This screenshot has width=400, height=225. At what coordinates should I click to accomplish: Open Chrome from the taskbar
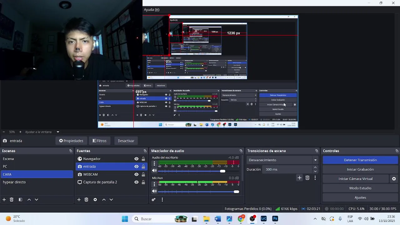[x=241, y=219]
